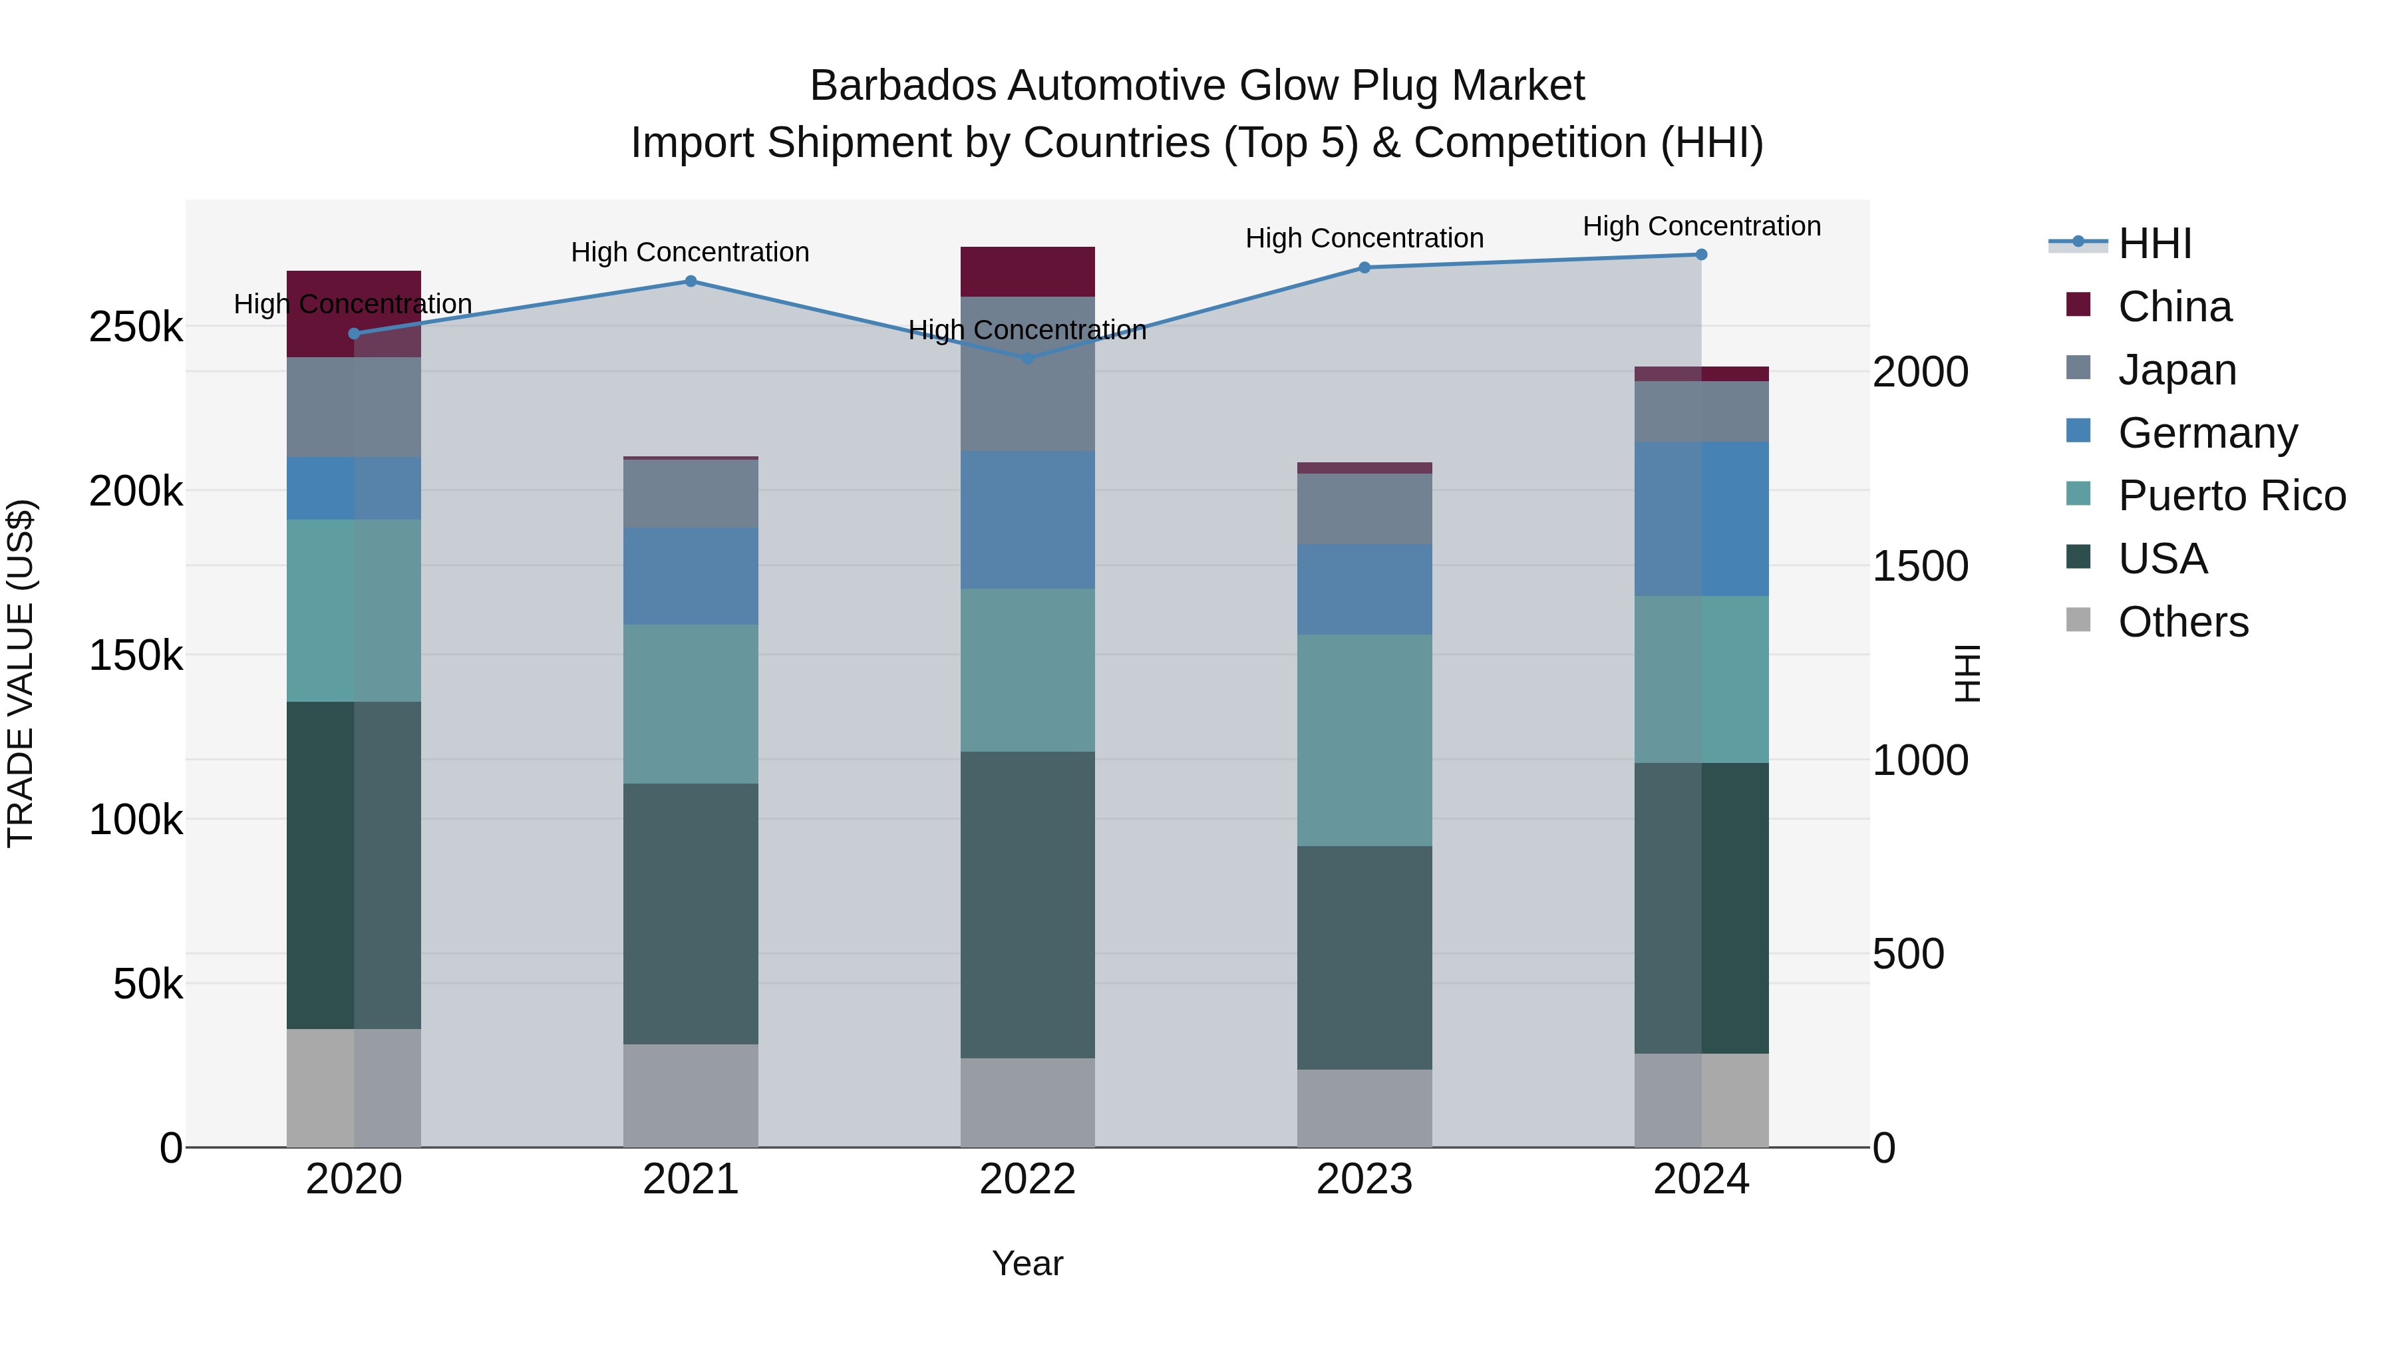
Task: Click the 2020 China bar segment
Action: click(x=354, y=314)
